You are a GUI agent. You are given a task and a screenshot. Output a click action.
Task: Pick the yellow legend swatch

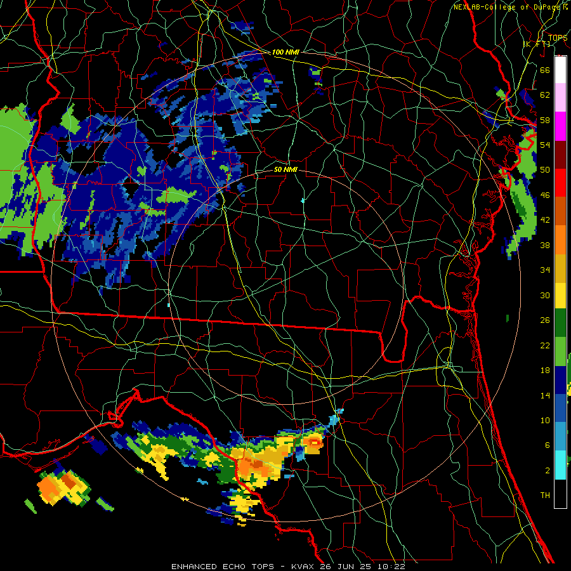tap(560, 296)
